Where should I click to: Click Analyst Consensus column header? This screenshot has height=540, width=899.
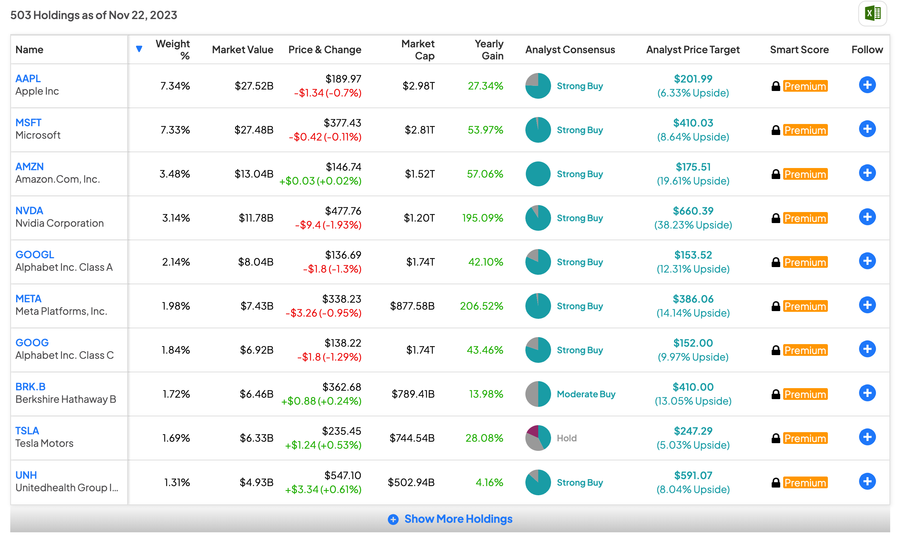(570, 50)
